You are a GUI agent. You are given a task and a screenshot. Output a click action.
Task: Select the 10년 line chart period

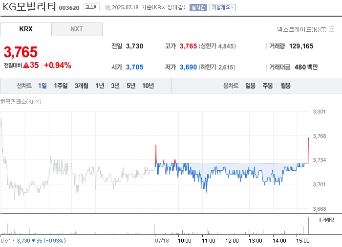[x=148, y=86]
